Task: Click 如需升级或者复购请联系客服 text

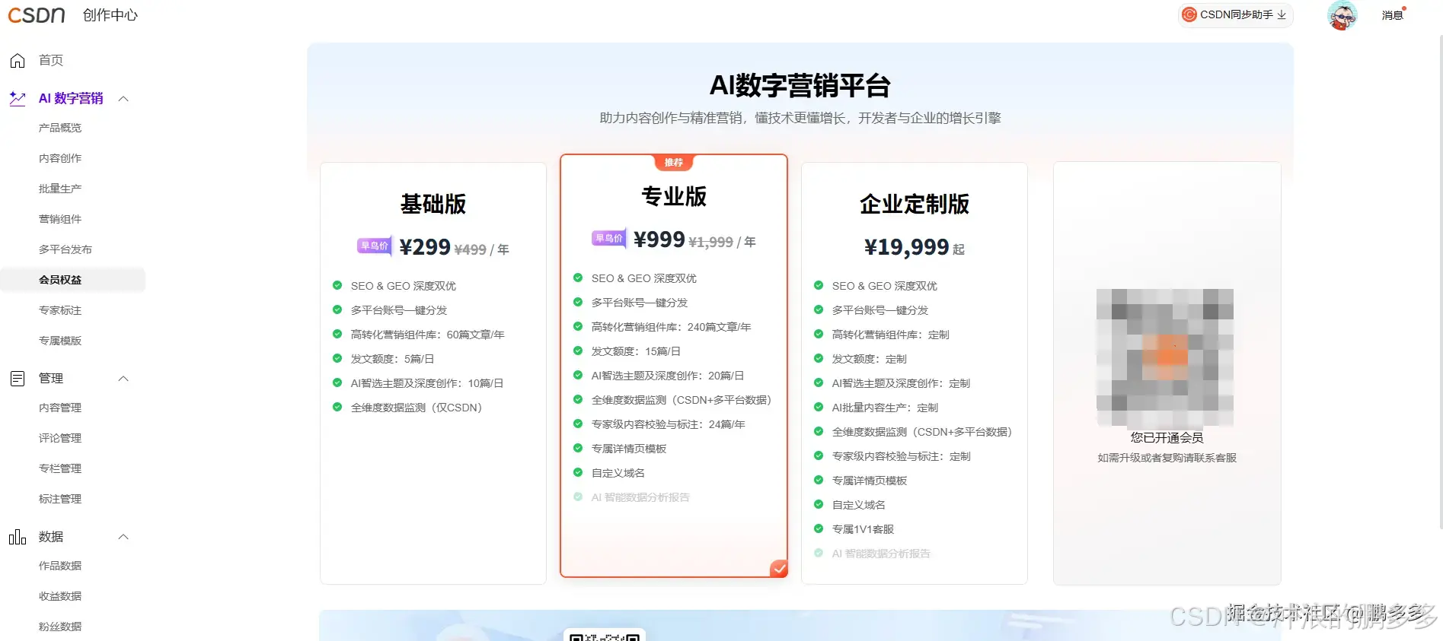Action: click(x=1167, y=458)
